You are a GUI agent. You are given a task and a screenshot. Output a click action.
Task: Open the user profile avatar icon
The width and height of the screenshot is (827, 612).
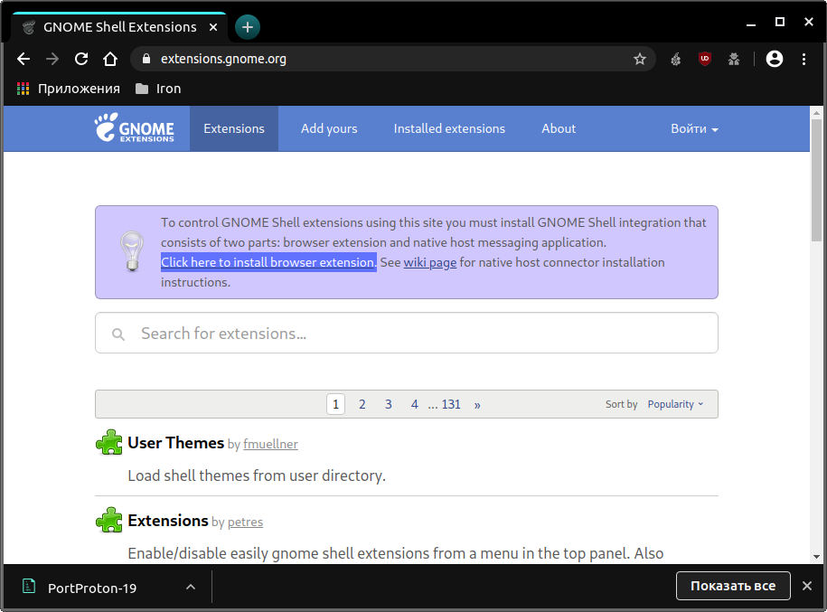(774, 59)
